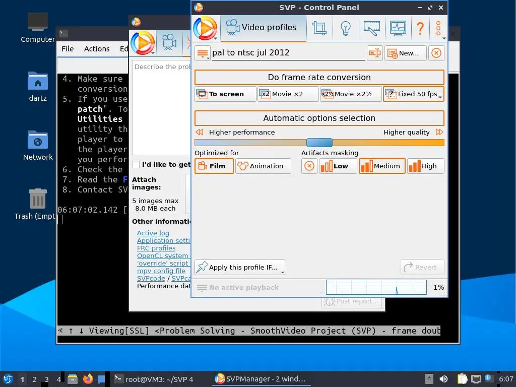This screenshot has height=387, width=516.
Task: Click the problem description text box
Action: [x=162, y=107]
